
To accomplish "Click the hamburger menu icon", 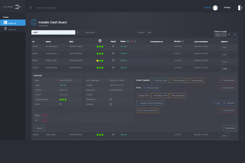I will 31,8.
